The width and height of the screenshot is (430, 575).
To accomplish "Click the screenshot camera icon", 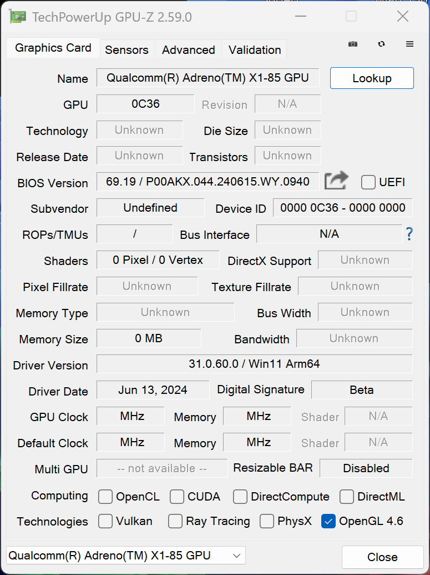I will (353, 44).
